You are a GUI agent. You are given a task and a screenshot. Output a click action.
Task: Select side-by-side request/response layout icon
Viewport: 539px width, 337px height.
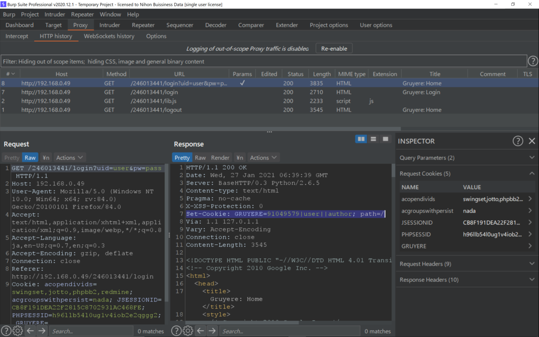pos(361,139)
